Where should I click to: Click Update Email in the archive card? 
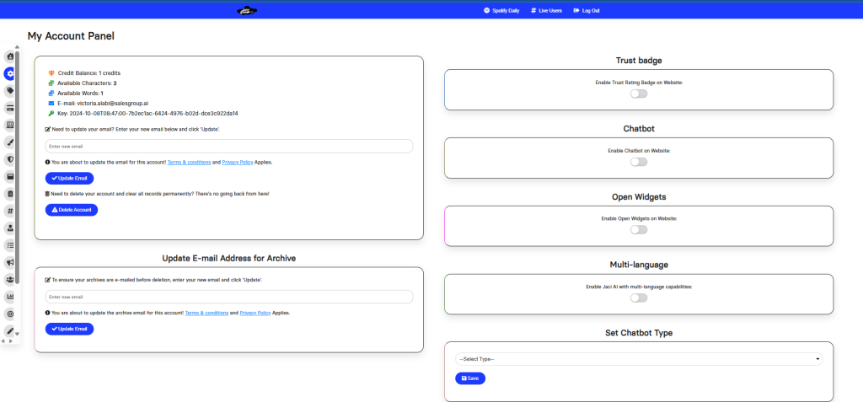[x=69, y=329]
